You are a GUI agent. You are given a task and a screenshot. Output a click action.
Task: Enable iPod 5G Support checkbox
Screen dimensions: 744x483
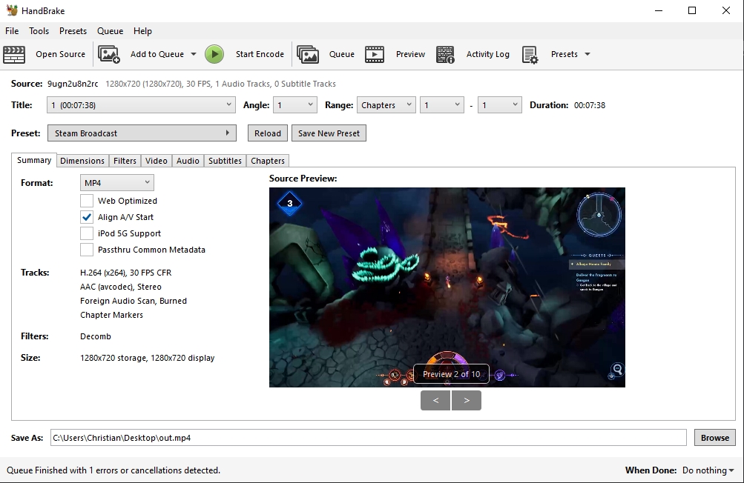[86, 233]
